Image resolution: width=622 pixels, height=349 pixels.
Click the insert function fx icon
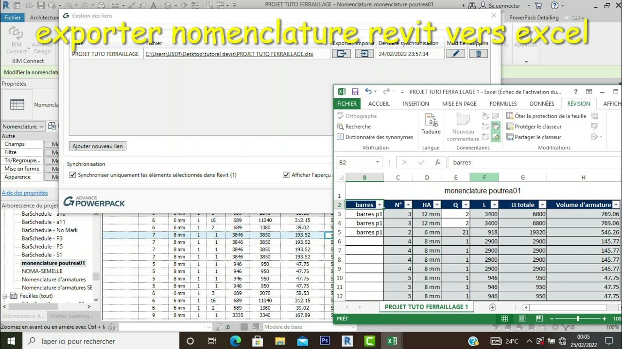tap(437, 162)
